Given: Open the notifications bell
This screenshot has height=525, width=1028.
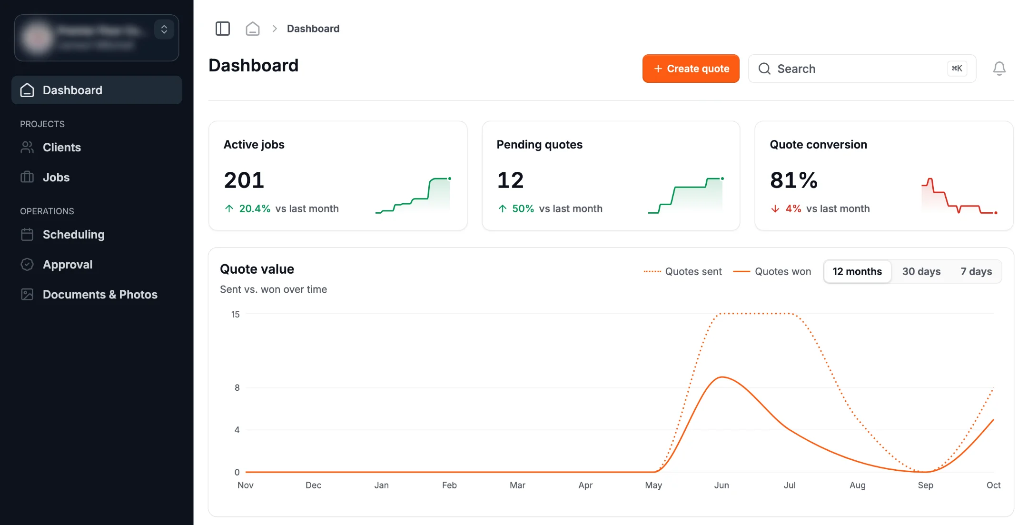Looking at the screenshot, I should tap(999, 69).
